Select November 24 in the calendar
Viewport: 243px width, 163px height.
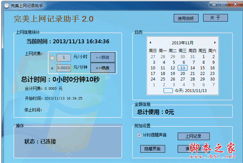[153, 79]
